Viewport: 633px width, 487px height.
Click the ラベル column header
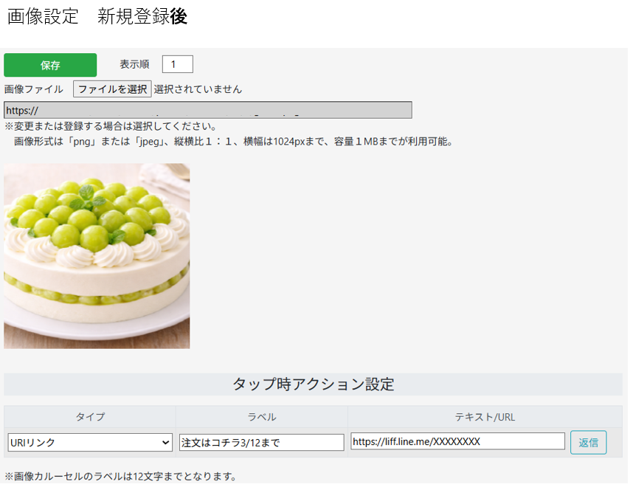click(262, 417)
